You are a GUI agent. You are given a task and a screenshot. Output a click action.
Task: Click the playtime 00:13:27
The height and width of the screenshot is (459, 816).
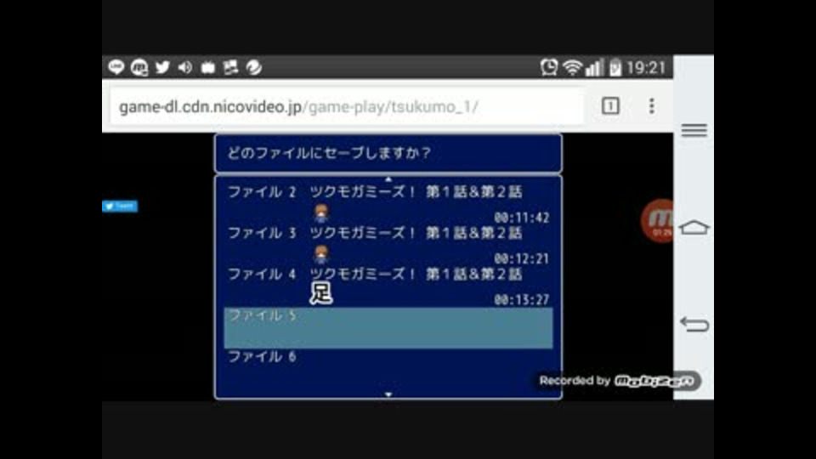[x=521, y=299]
